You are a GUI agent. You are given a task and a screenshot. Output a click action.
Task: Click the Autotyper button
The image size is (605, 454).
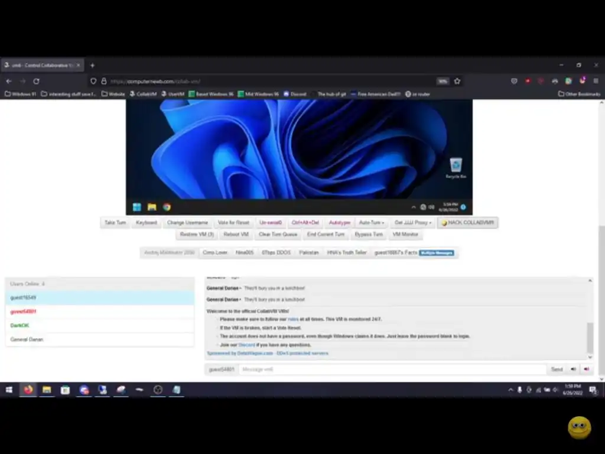click(x=340, y=223)
